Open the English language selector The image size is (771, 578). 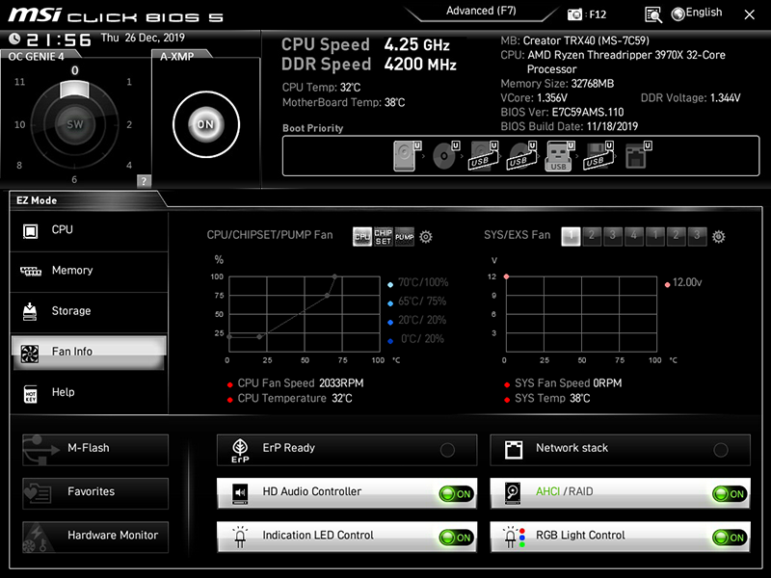click(x=697, y=13)
